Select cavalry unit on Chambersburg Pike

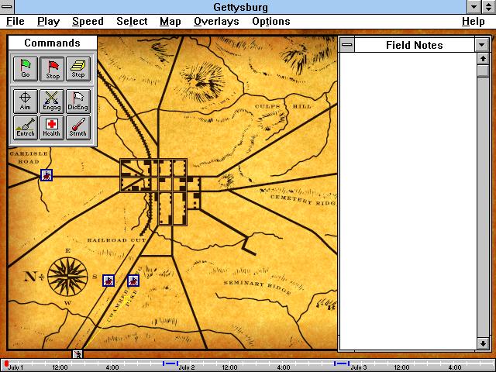tap(133, 281)
